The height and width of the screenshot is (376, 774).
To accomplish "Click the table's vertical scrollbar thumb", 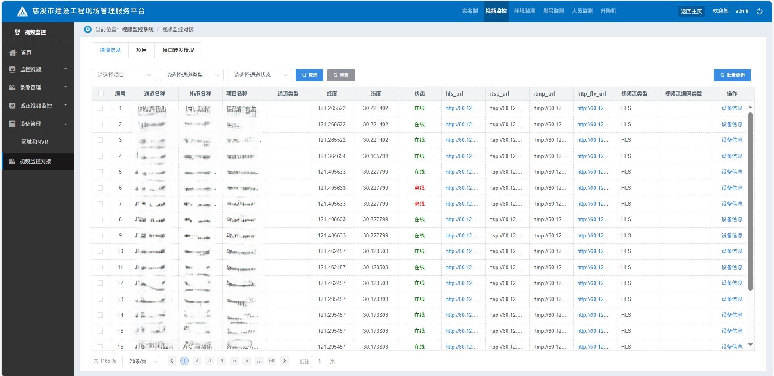I will coord(750,202).
